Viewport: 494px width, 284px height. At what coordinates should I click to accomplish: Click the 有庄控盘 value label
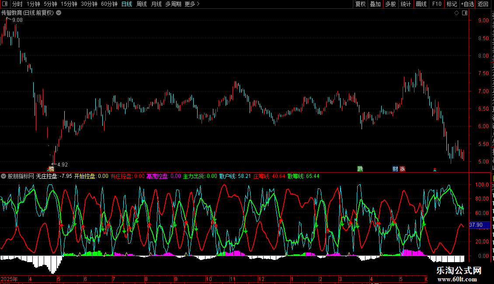click(128, 176)
